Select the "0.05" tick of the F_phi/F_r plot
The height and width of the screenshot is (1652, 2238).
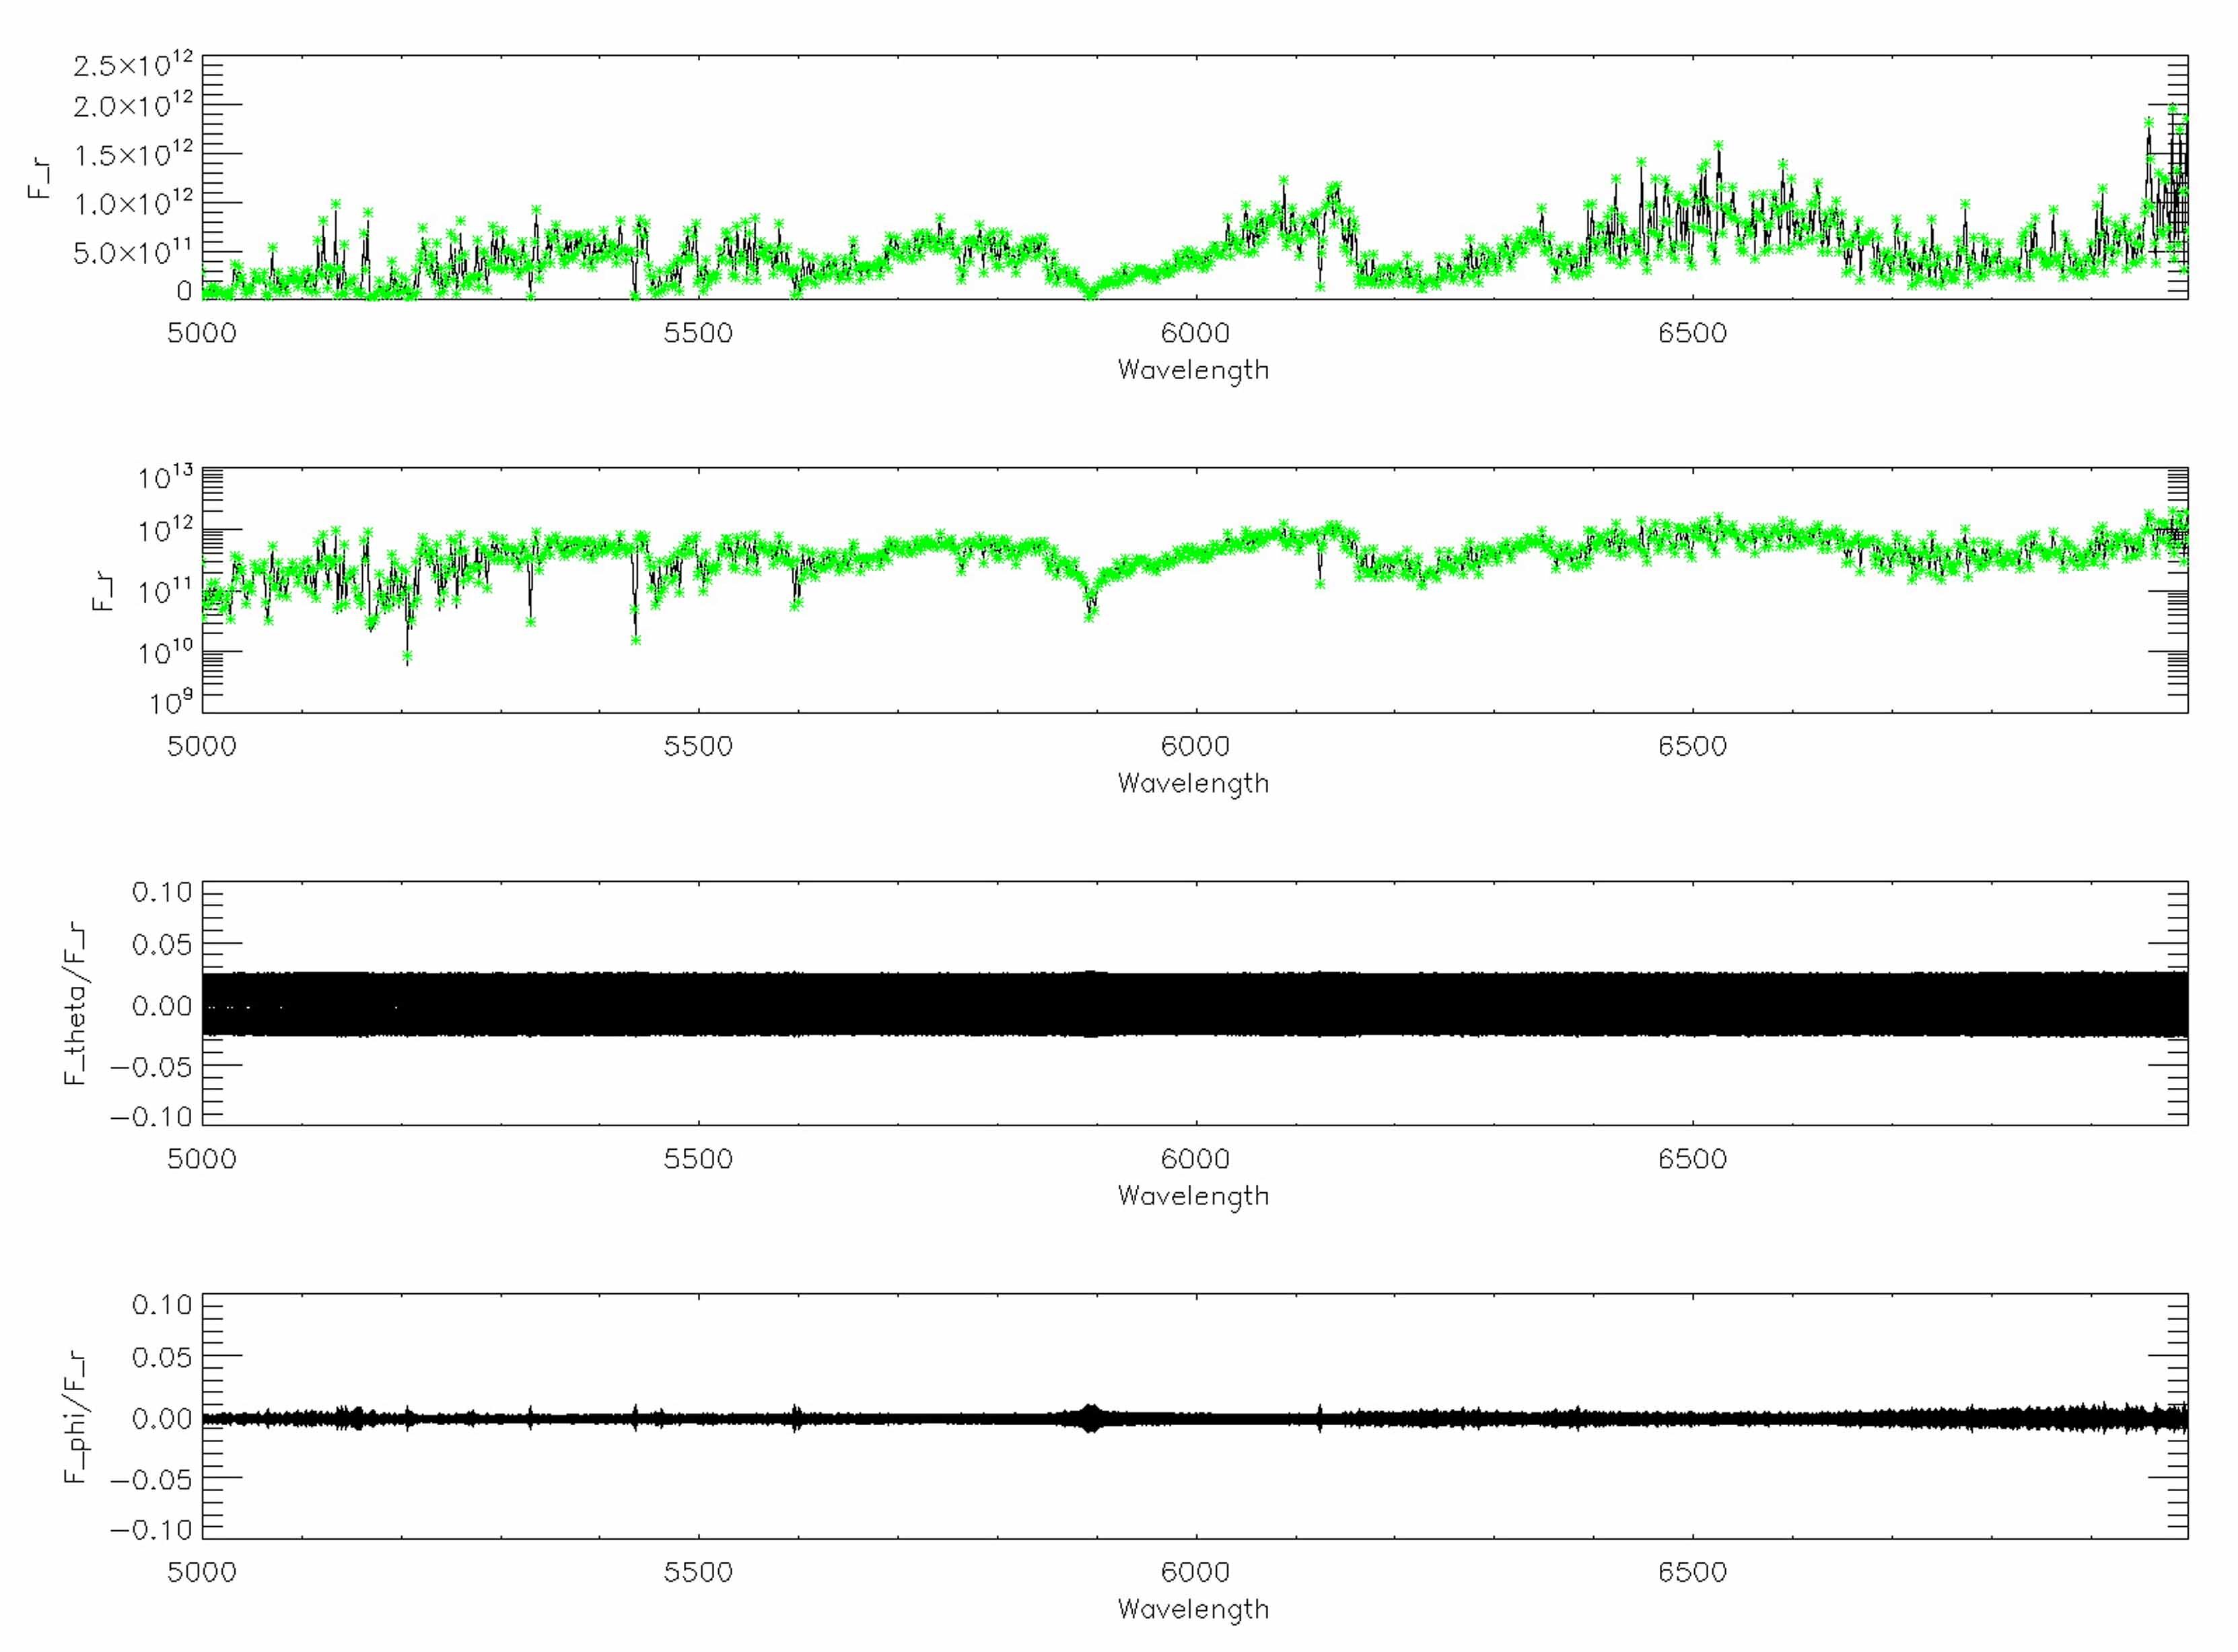click(x=162, y=1357)
